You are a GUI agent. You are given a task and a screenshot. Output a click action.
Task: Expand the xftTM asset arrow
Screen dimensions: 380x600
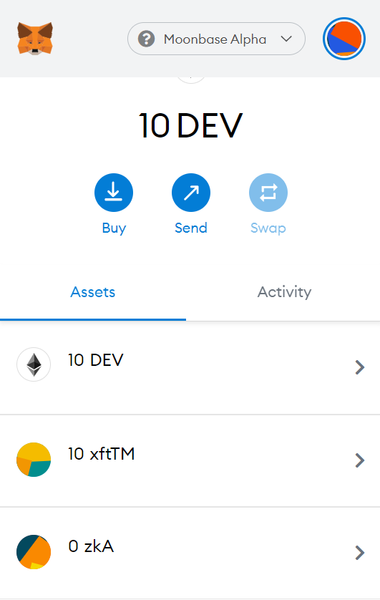pos(359,460)
